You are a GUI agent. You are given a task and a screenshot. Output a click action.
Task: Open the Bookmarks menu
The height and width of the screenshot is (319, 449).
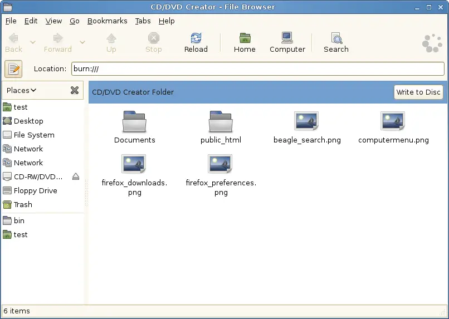coord(108,21)
